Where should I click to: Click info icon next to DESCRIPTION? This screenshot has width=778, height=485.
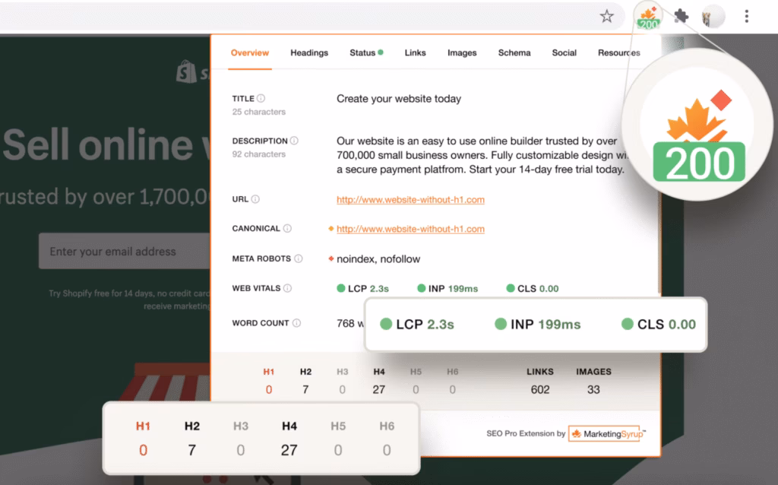tap(294, 141)
